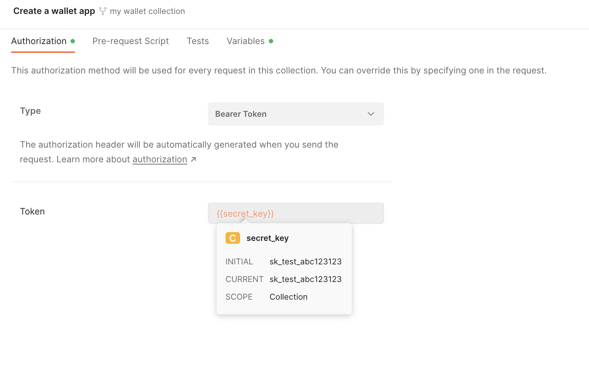Switch to the Authorization tab
This screenshot has width=589, height=365.
point(39,41)
